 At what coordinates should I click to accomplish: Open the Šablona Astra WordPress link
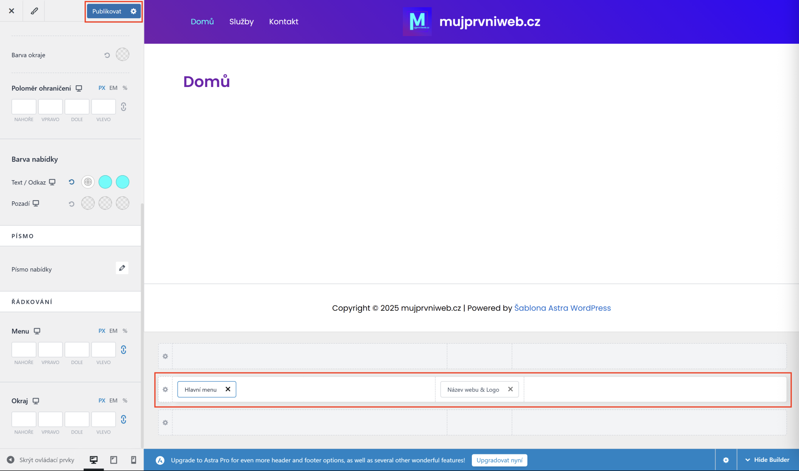pos(563,308)
